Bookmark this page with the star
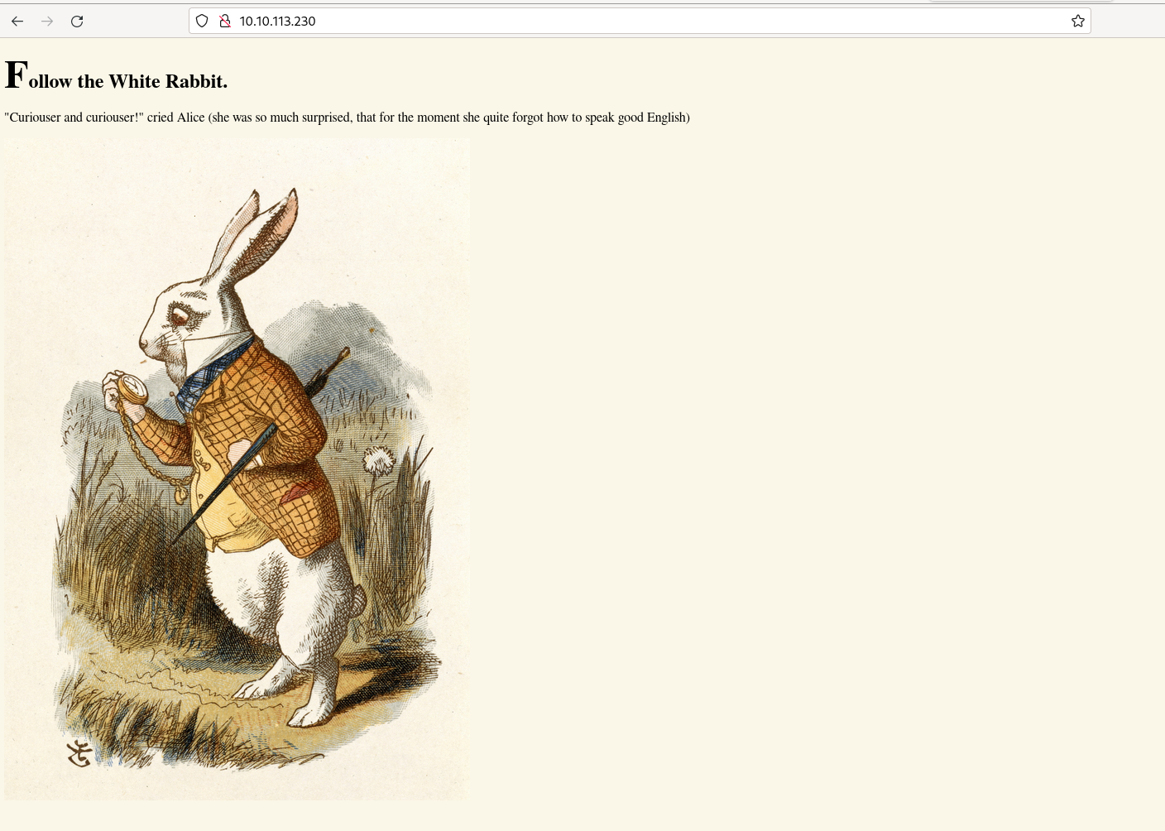Image resolution: width=1165 pixels, height=831 pixels. coord(1077,21)
